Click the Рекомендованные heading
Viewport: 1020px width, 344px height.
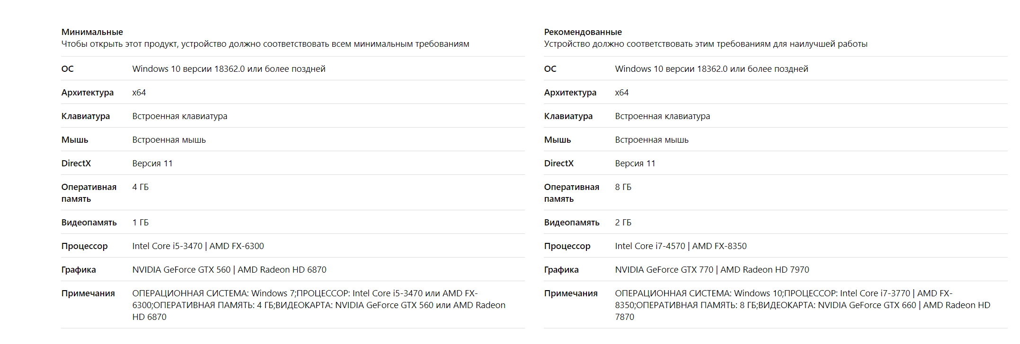583,32
